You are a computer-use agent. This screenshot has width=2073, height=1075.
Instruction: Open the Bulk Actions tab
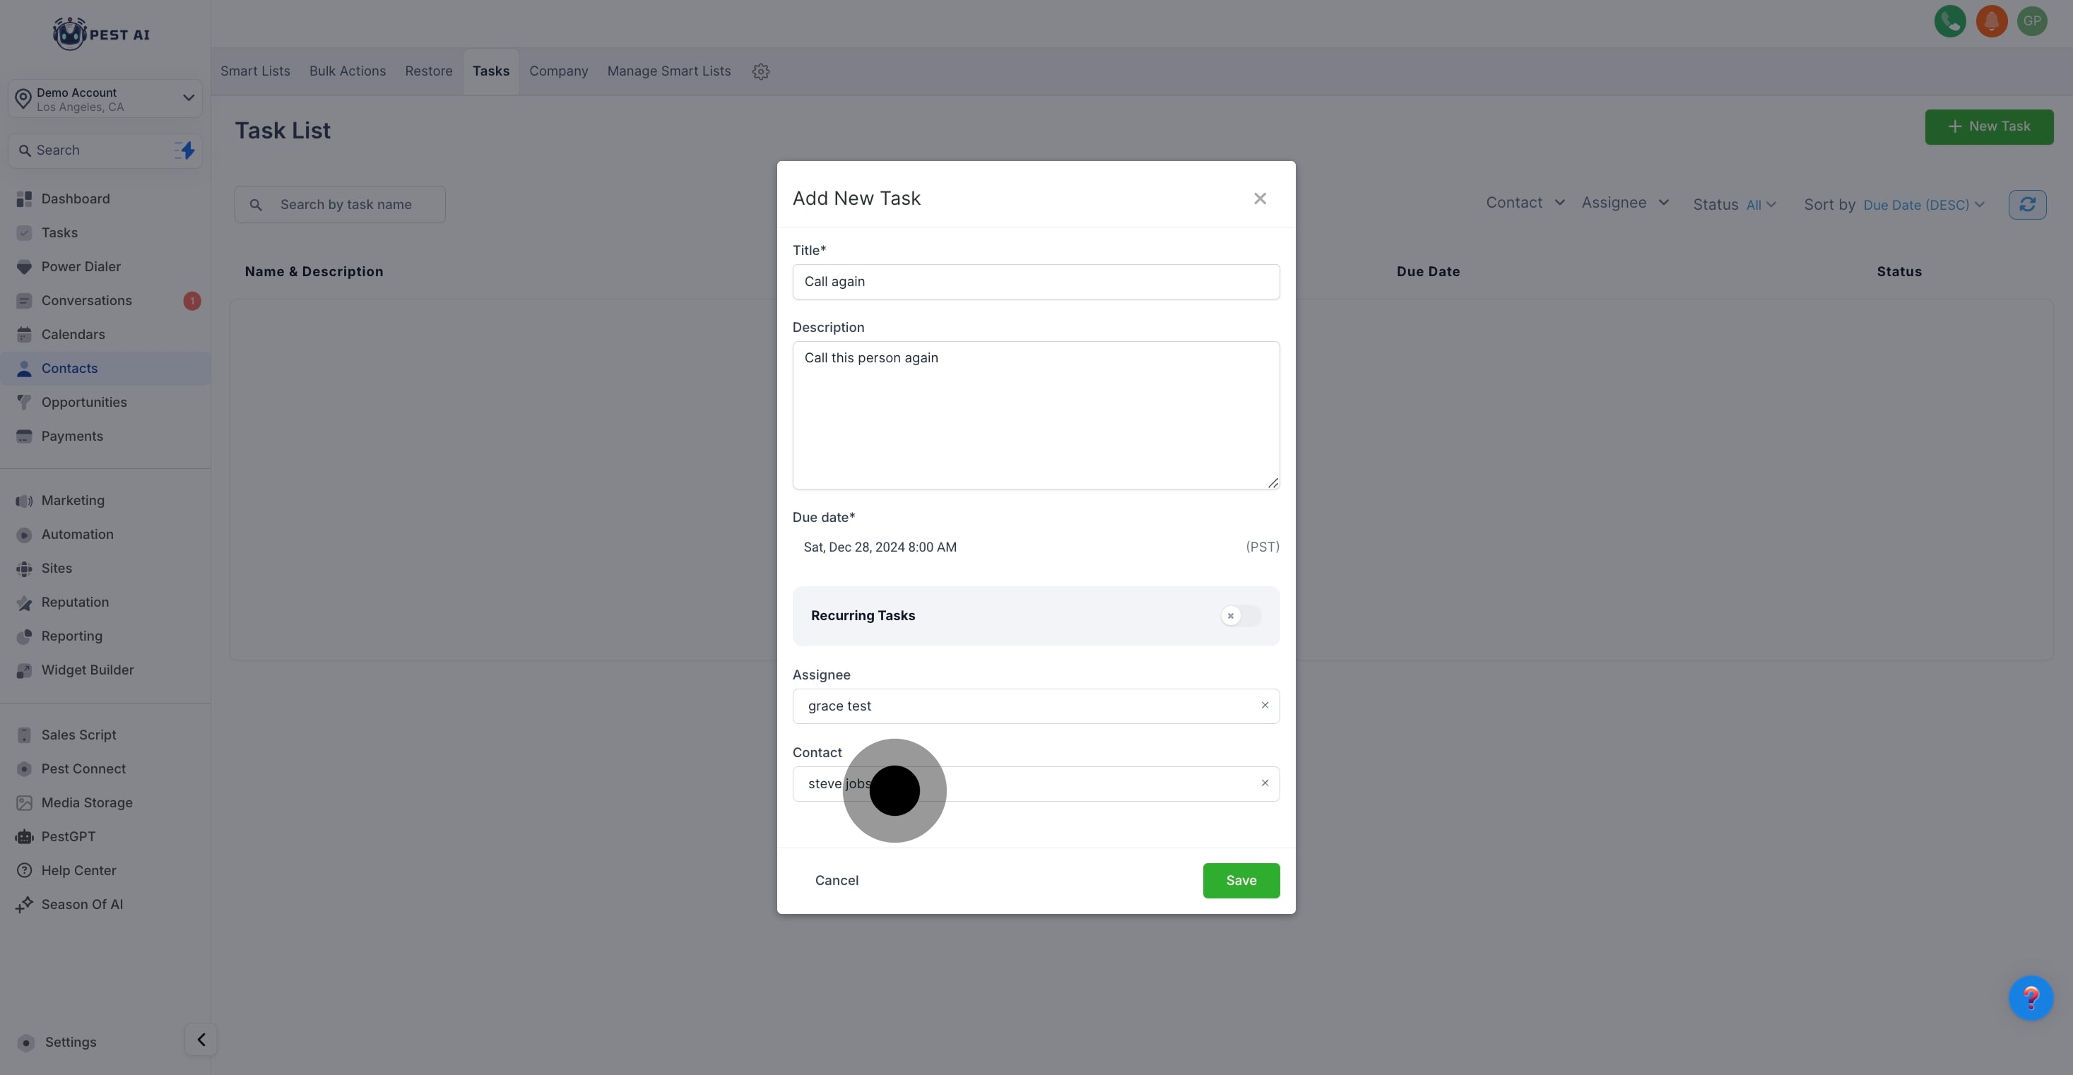click(x=347, y=71)
